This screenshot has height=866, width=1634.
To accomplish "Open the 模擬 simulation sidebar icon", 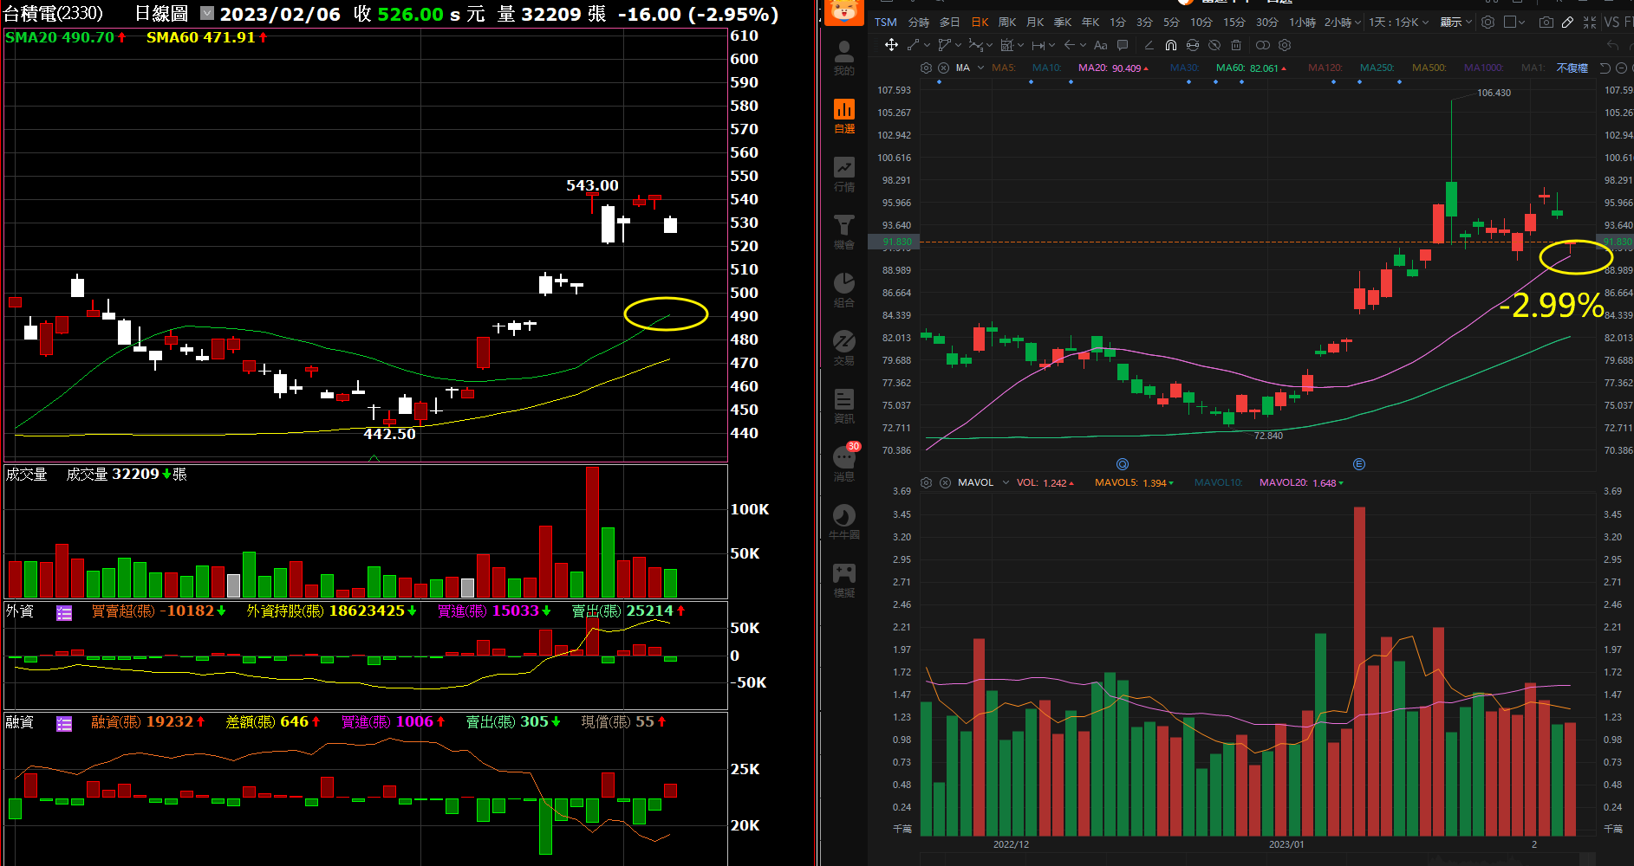I will pos(843,580).
